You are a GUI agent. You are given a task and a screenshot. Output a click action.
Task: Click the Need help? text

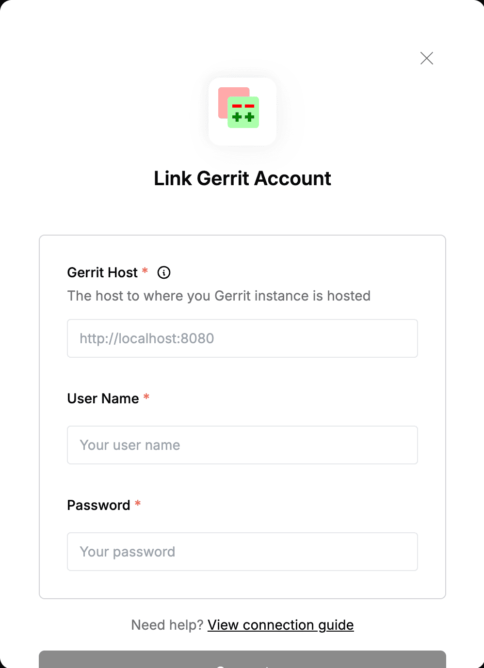pos(167,625)
